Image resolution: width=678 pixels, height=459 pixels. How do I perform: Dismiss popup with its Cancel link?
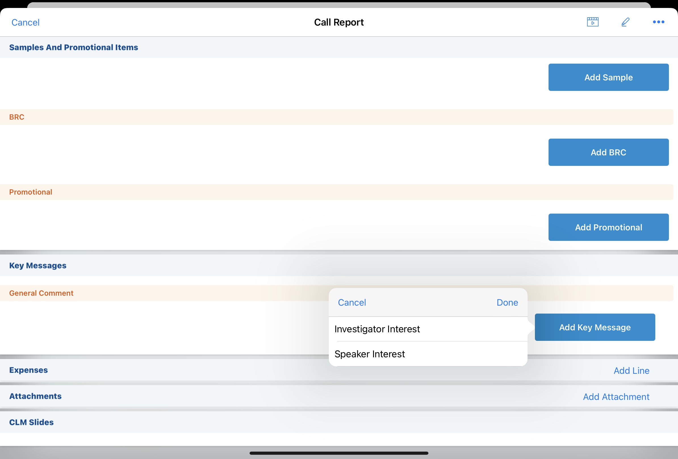(x=351, y=302)
